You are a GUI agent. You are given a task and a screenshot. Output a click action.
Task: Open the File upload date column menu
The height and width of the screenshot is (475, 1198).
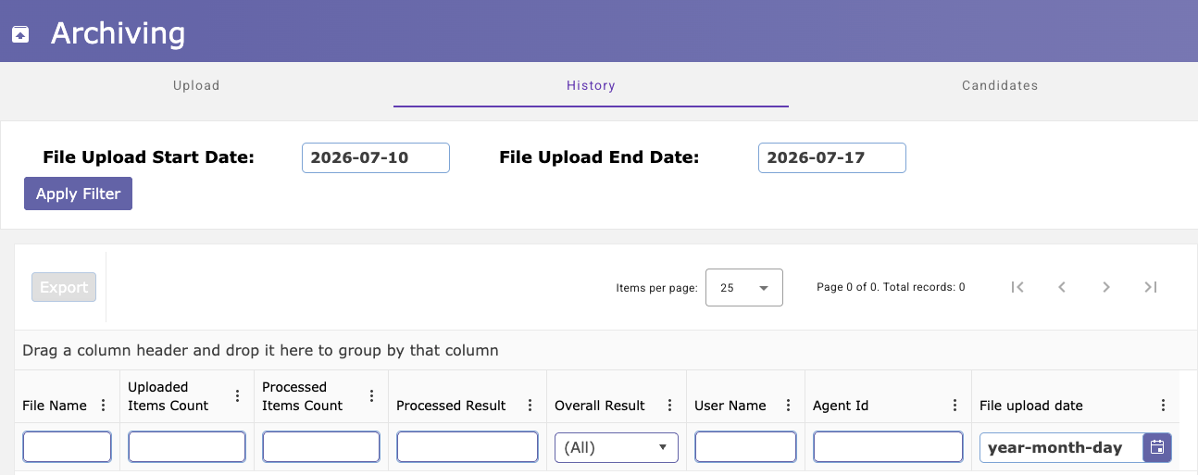click(x=1163, y=406)
